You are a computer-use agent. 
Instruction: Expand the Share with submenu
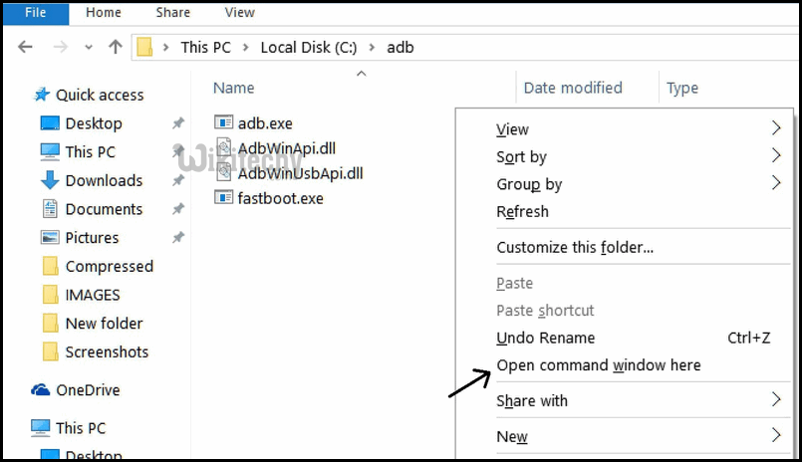[775, 400]
